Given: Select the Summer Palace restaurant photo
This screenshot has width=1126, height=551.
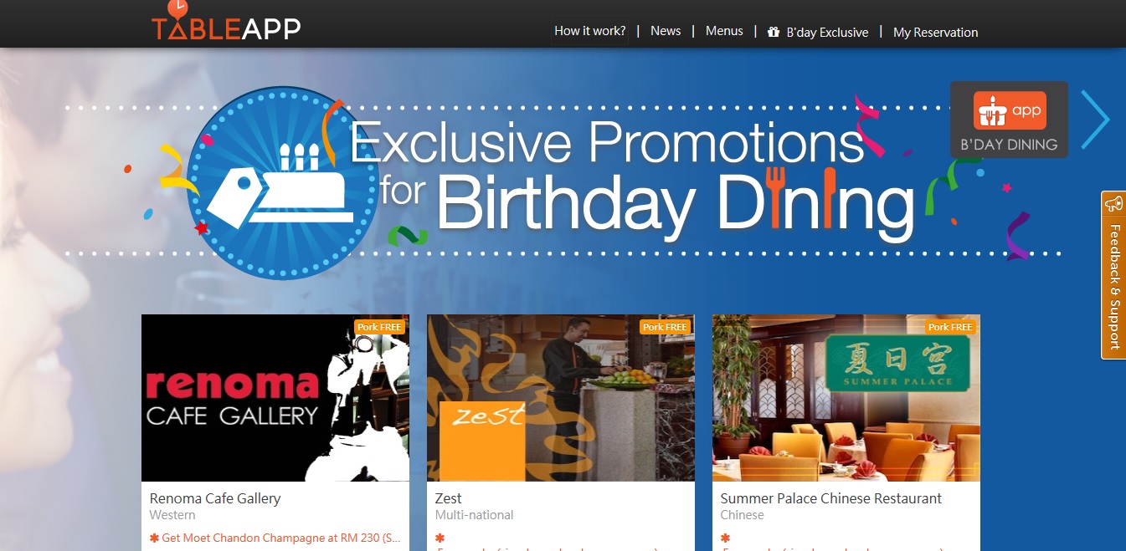Looking at the screenshot, I should coord(846,398).
